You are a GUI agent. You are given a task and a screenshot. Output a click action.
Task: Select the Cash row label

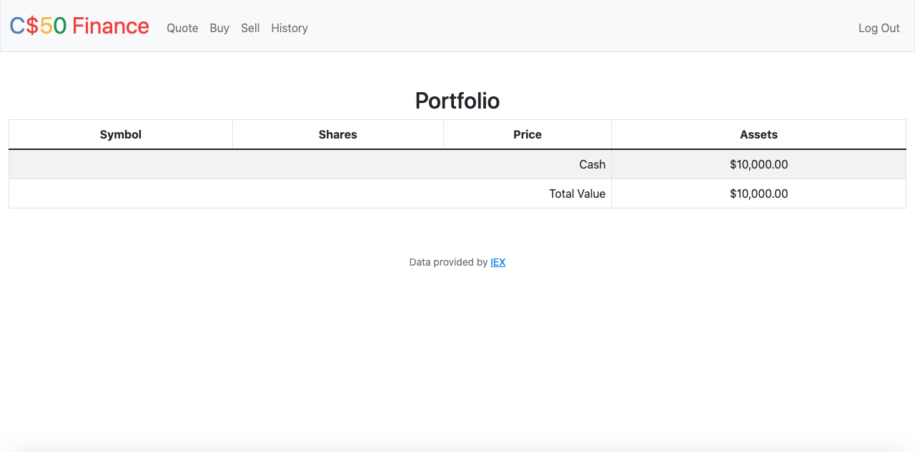(x=593, y=164)
